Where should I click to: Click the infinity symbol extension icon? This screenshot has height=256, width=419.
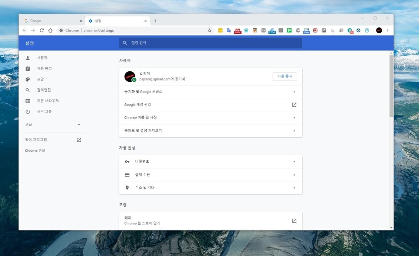(367, 30)
